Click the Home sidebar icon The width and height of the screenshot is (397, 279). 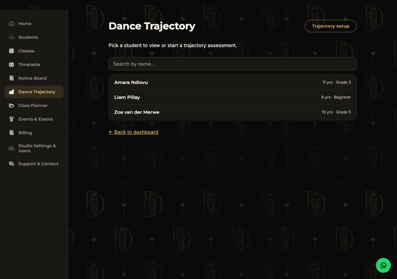(11, 24)
